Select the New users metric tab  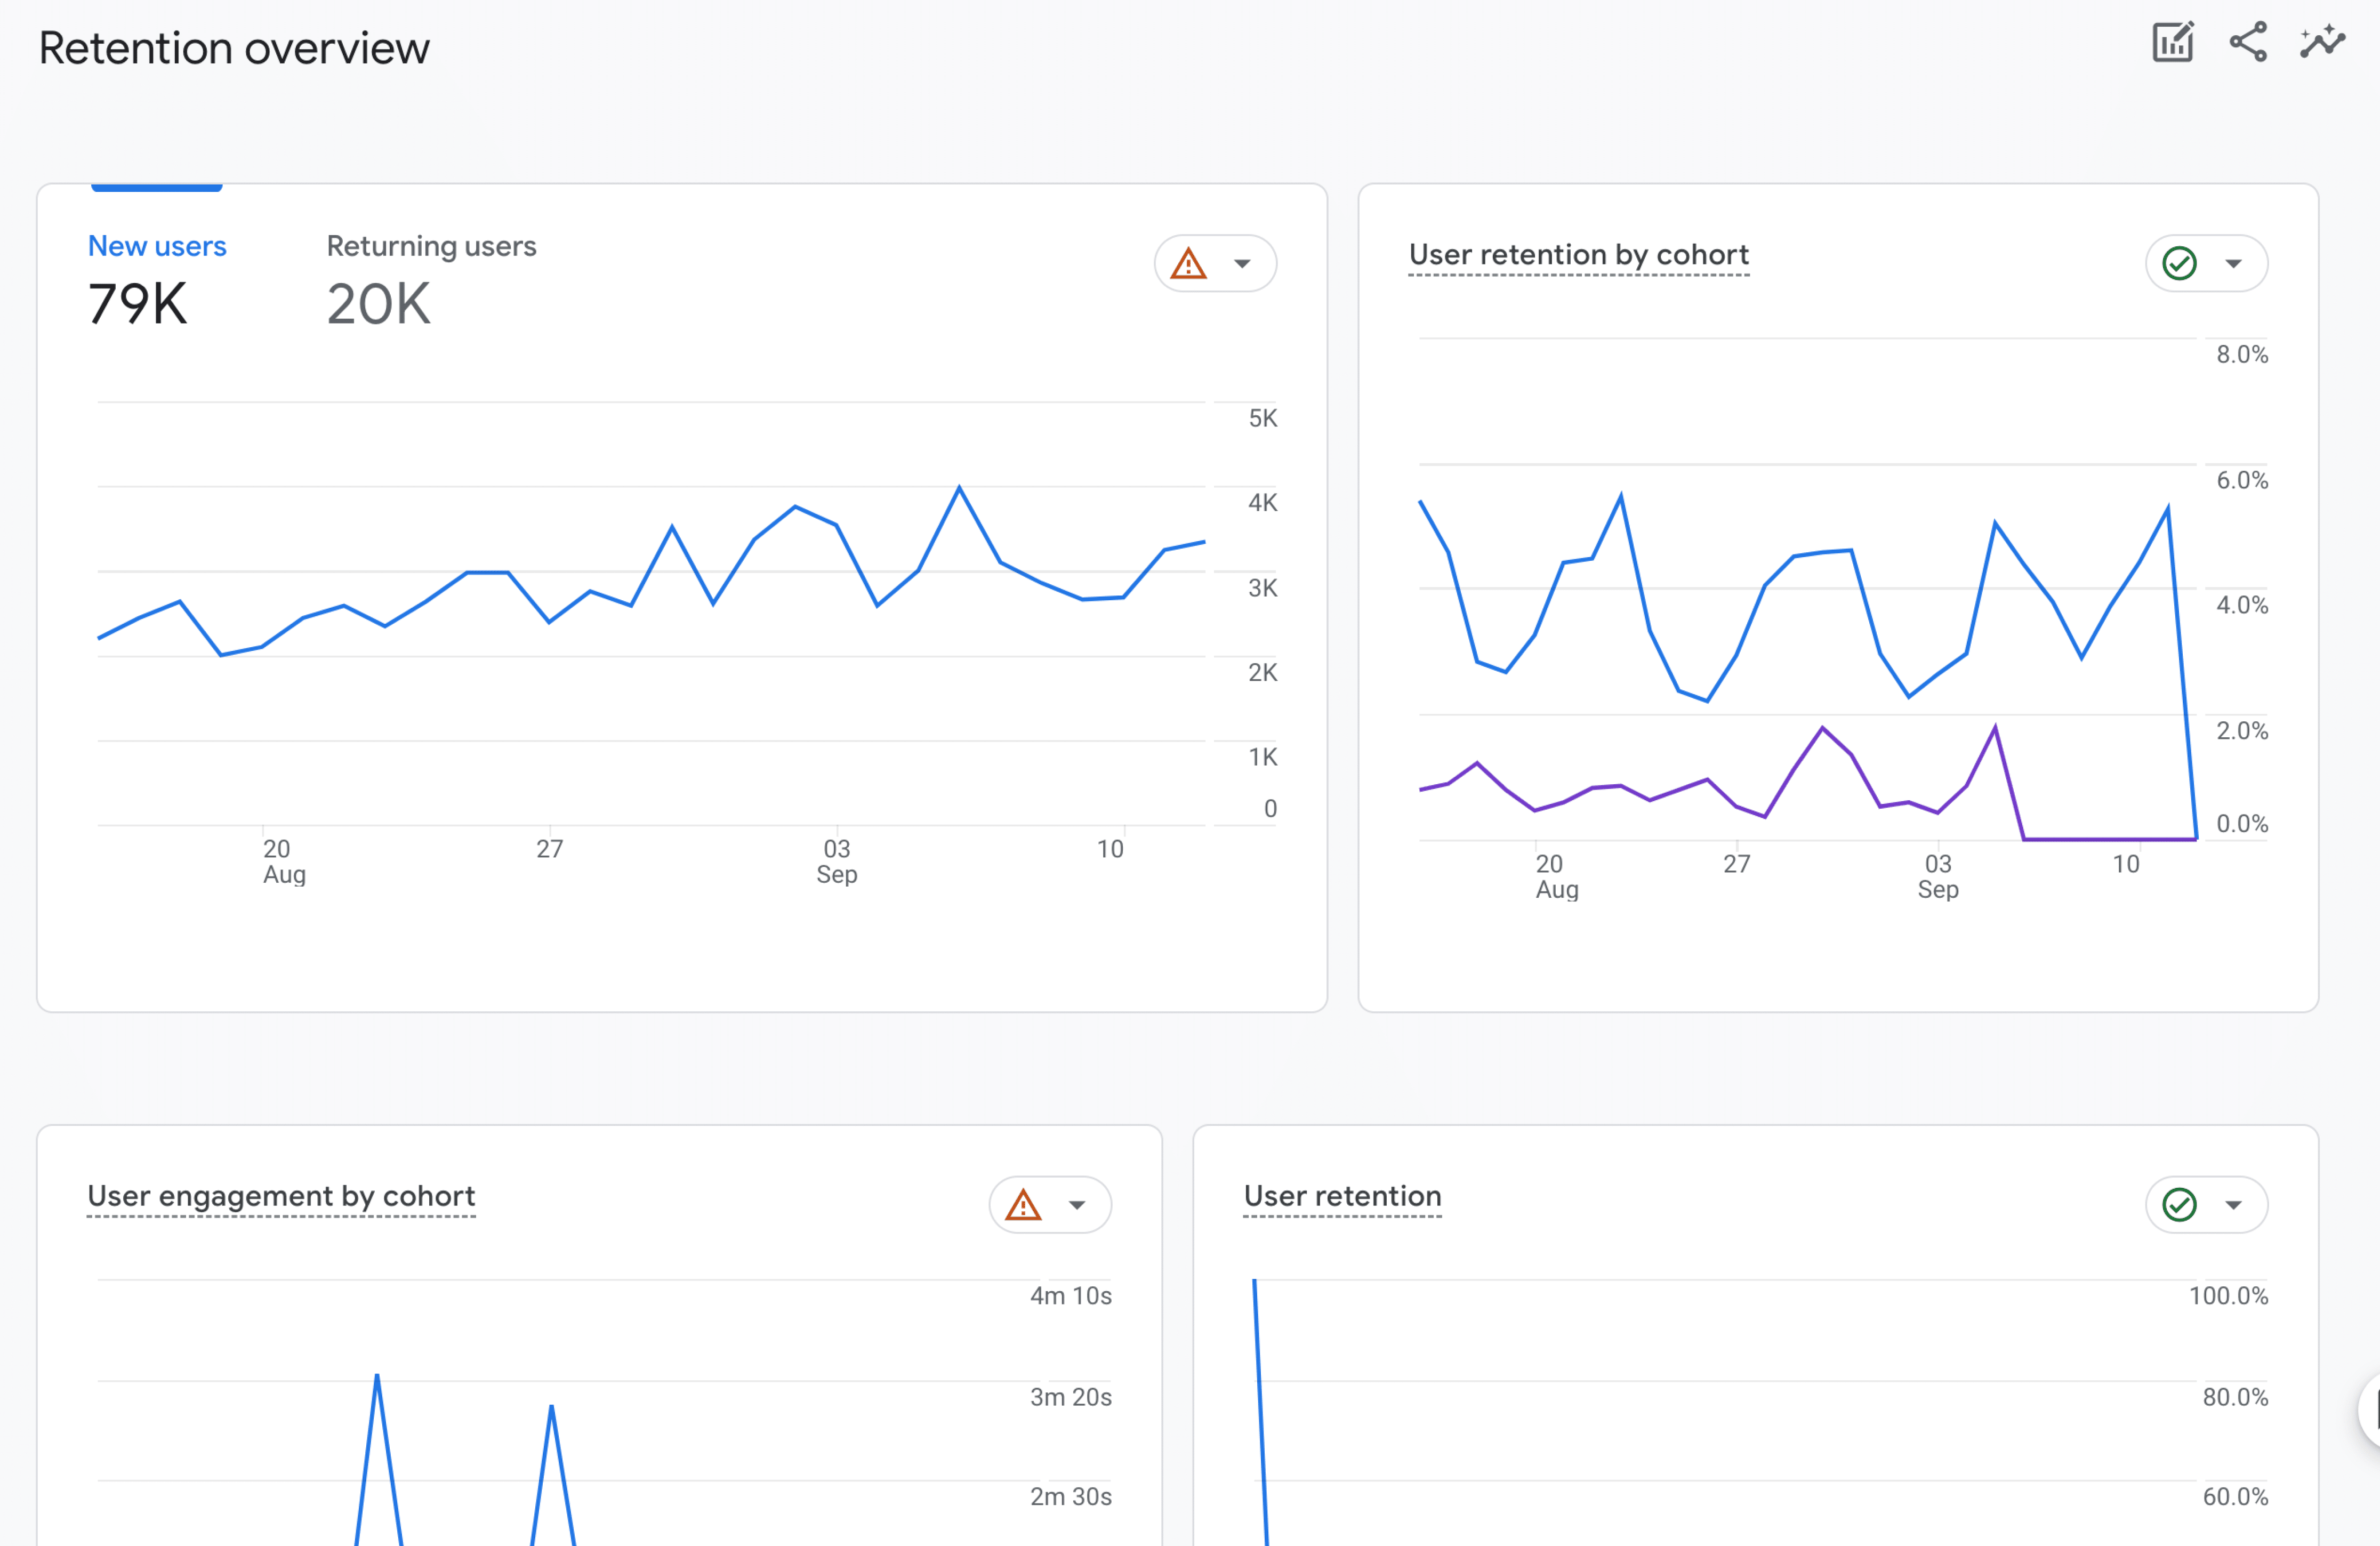coord(157,246)
